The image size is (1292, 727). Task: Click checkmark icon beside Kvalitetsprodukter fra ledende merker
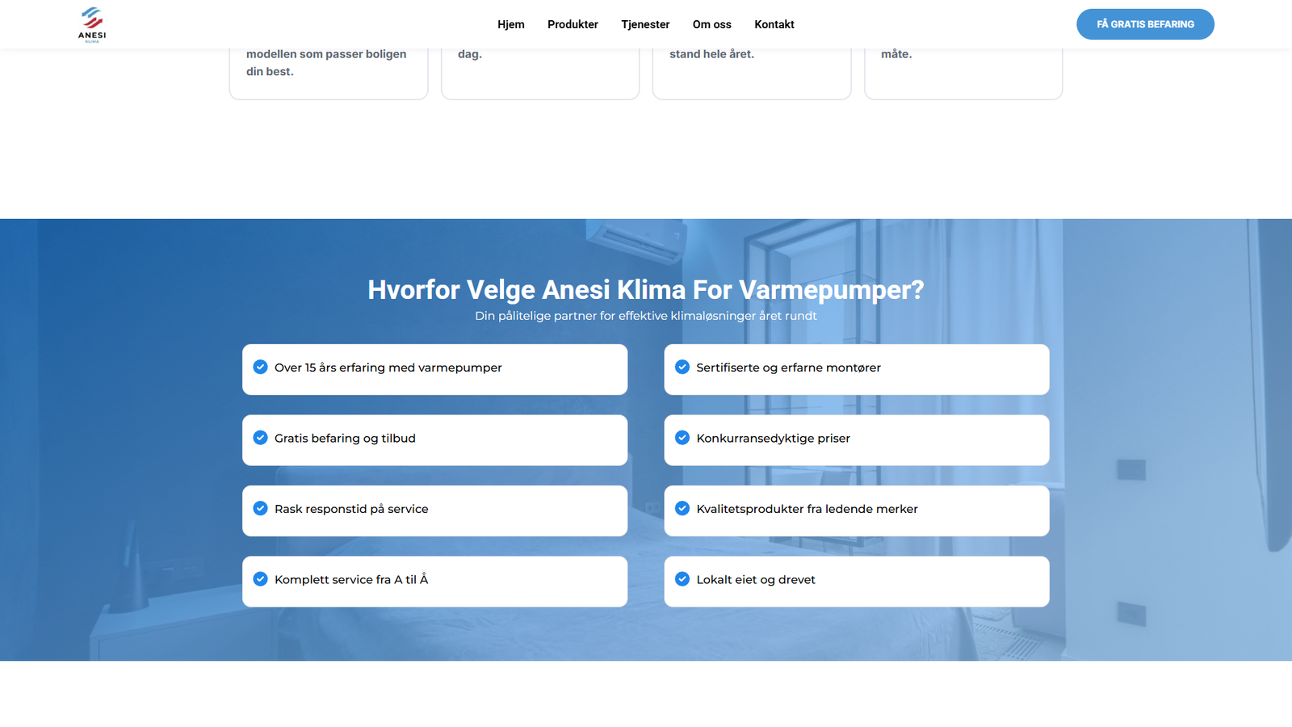[682, 508]
